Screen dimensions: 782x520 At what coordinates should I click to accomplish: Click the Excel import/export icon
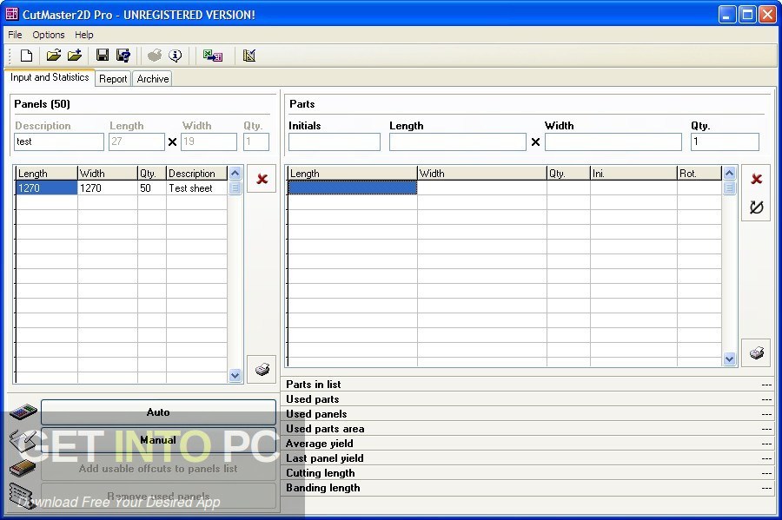[213, 56]
